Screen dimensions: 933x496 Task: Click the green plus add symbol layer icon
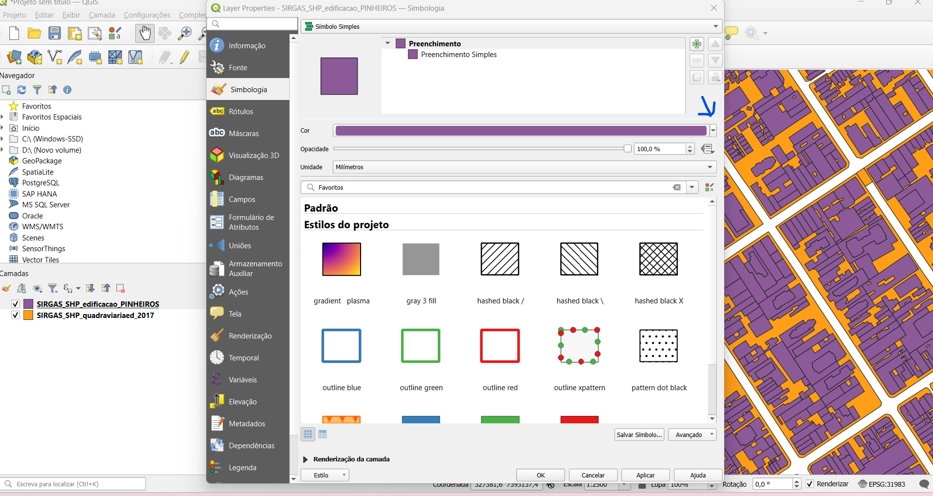[696, 44]
